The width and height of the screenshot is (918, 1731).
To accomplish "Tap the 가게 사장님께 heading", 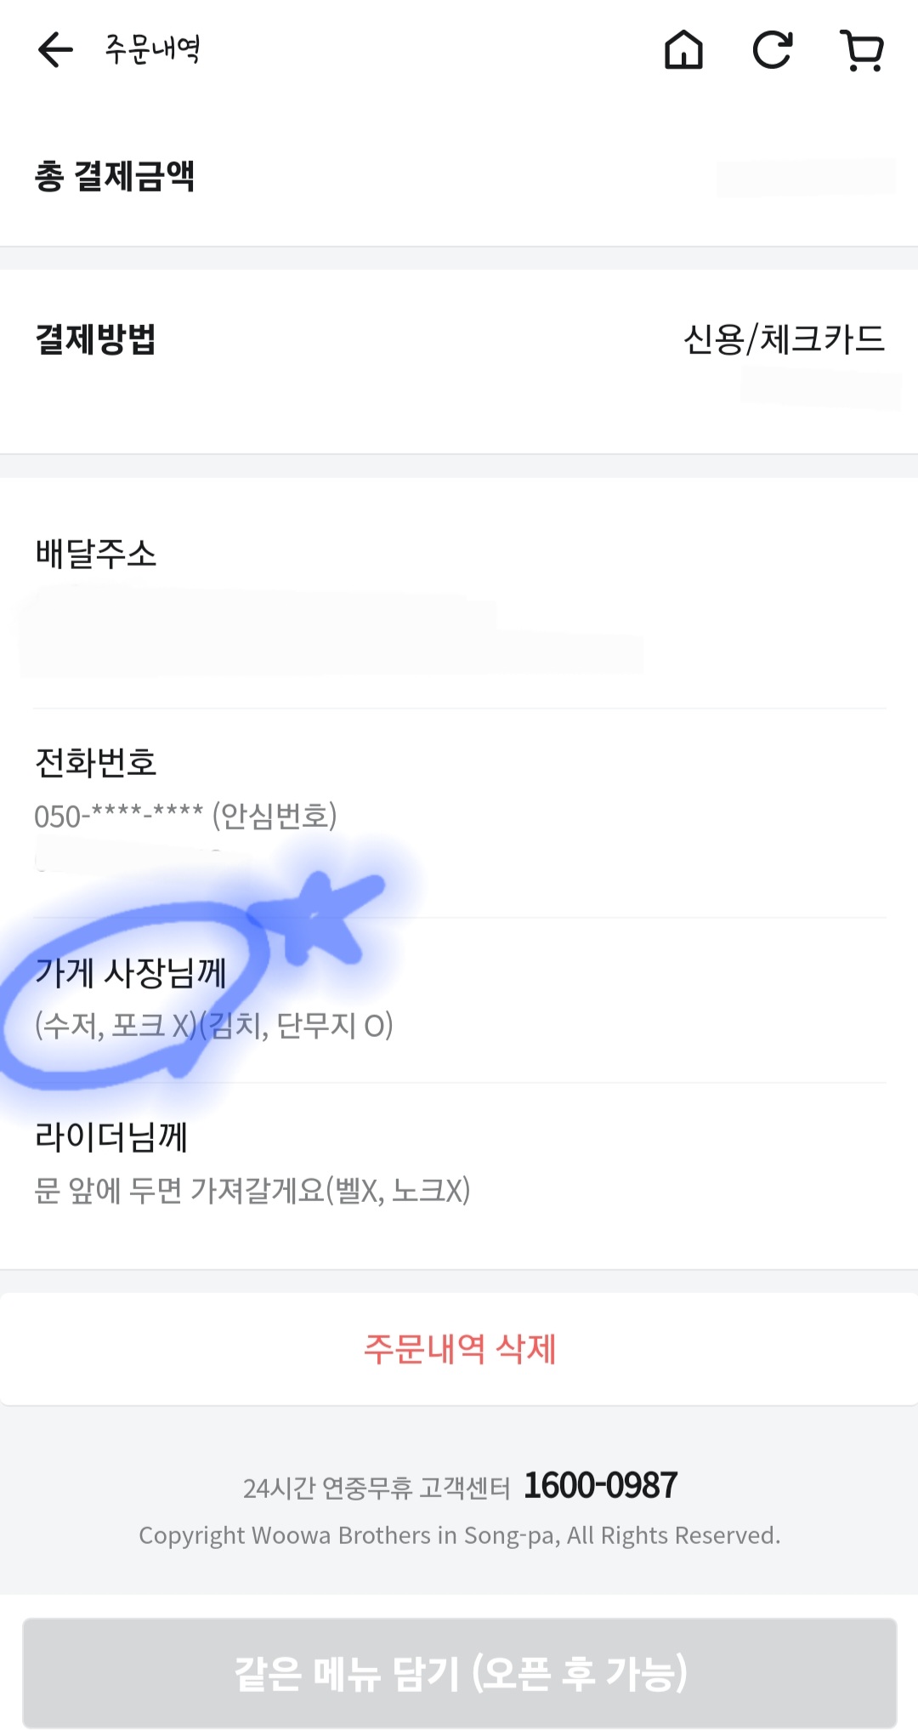I will coord(131,972).
